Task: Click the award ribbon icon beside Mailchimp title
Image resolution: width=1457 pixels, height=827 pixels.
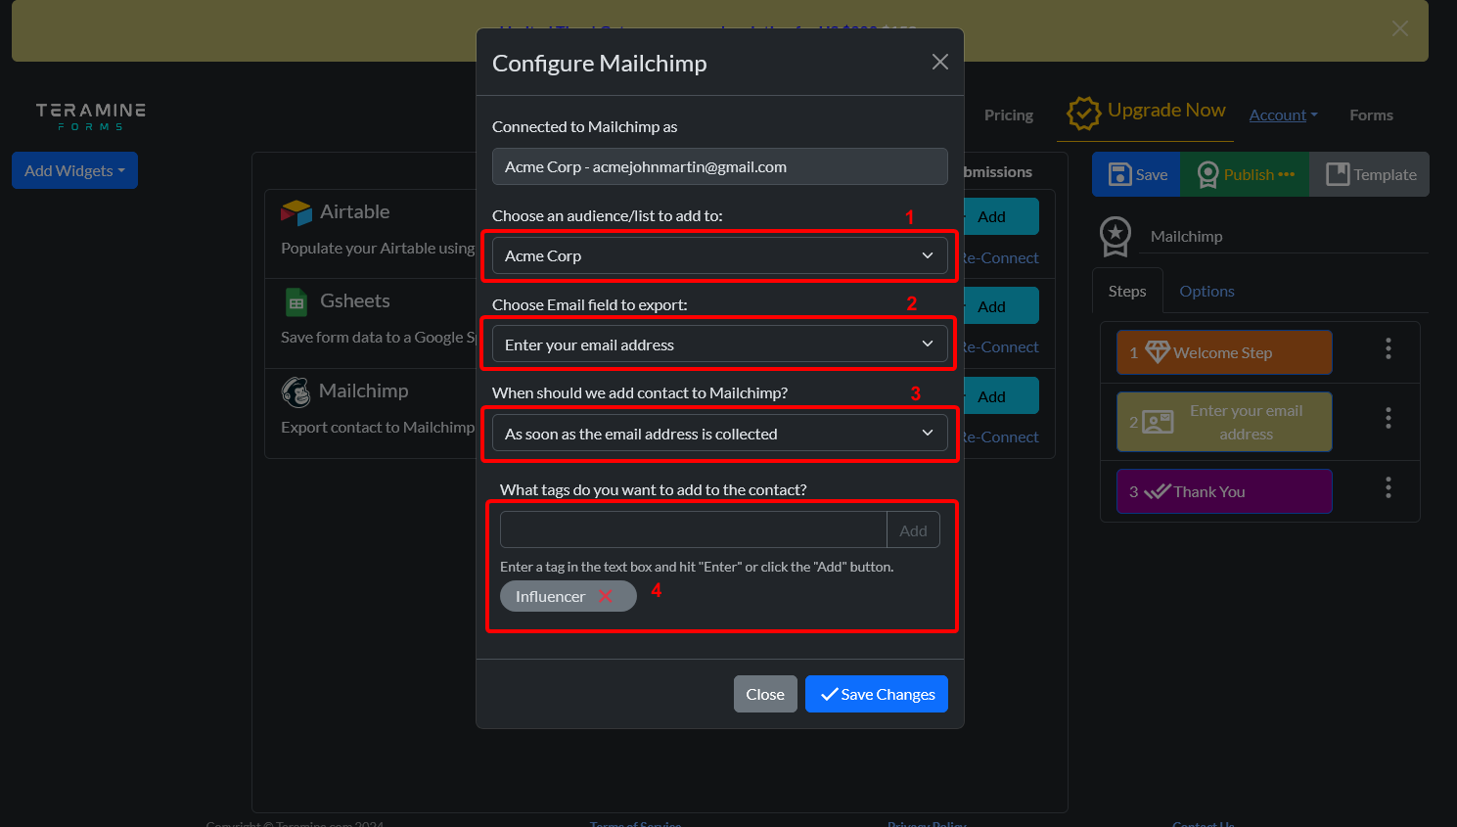Action: coord(1116,237)
